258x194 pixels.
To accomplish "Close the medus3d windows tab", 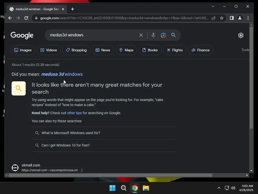I will [x=63, y=9].
